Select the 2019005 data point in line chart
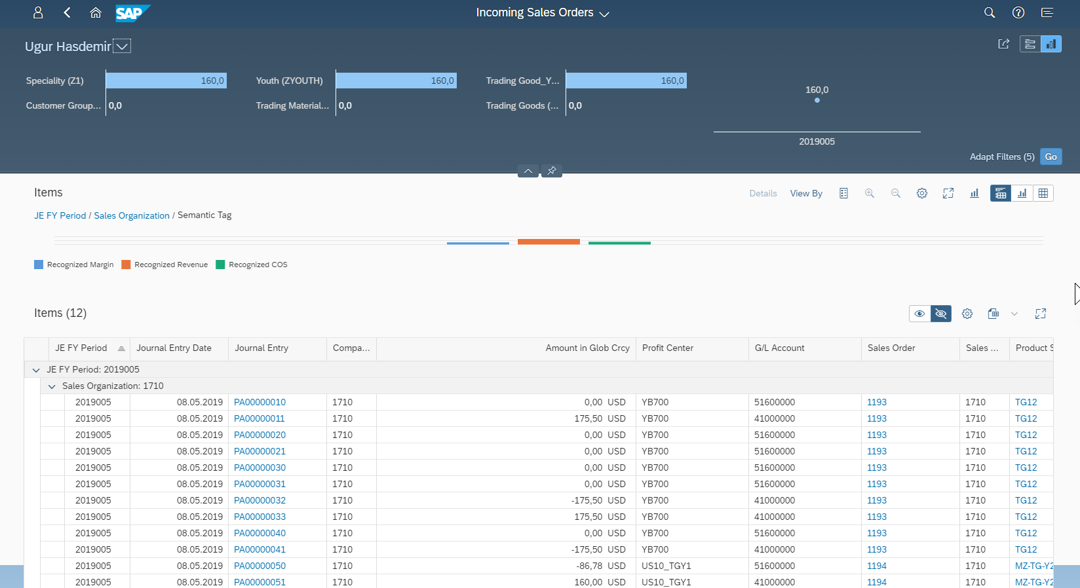The height and width of the screenshot is (588, 1080). [817, 100]
